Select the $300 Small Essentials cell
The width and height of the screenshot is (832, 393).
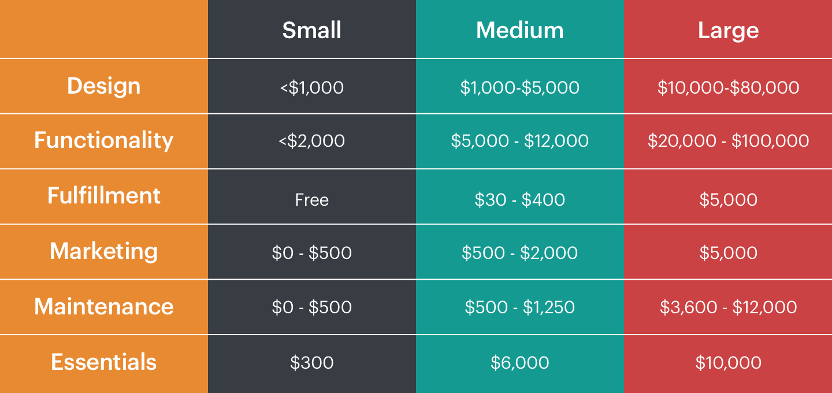(311, 363)
